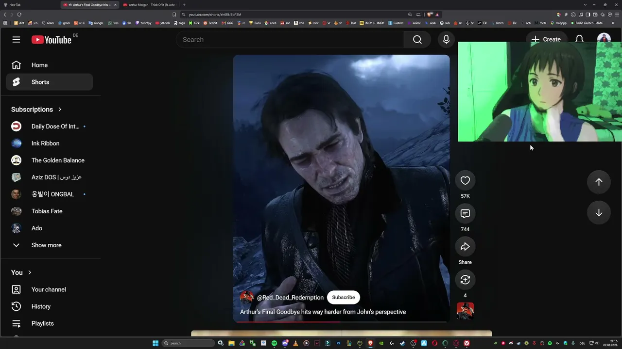Viewport: 622px width, 349px height.
Task: Open the comments on this Short
Action: click(x=465, y=214)
